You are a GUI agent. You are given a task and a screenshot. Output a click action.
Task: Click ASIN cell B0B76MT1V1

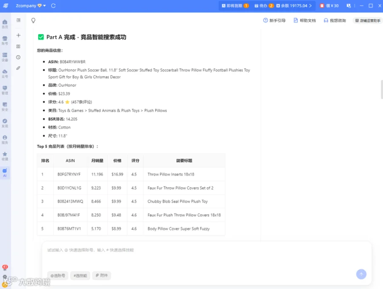69,229
